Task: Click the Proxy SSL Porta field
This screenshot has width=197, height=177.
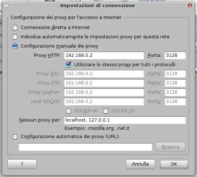Action: [175, 74]
